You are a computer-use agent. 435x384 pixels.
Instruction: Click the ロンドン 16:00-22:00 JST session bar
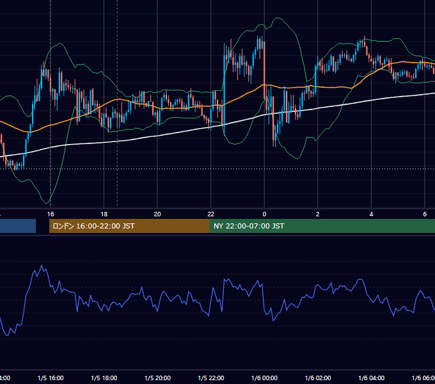(129, 226)
